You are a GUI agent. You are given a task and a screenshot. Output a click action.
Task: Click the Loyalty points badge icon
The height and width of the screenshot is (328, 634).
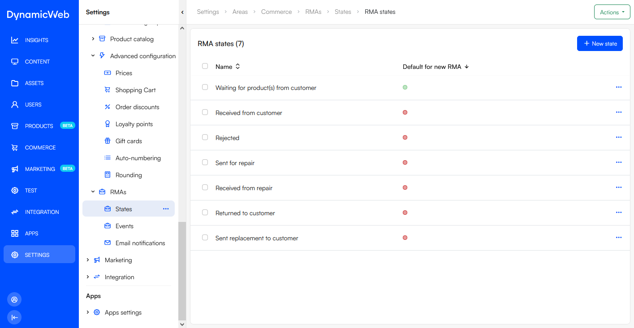pyautogui.click(x=108, y=124)
